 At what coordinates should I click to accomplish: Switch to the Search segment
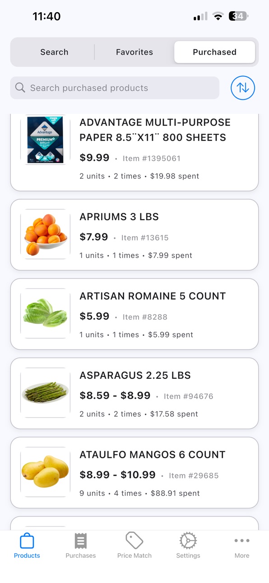(x=54, y=52)
